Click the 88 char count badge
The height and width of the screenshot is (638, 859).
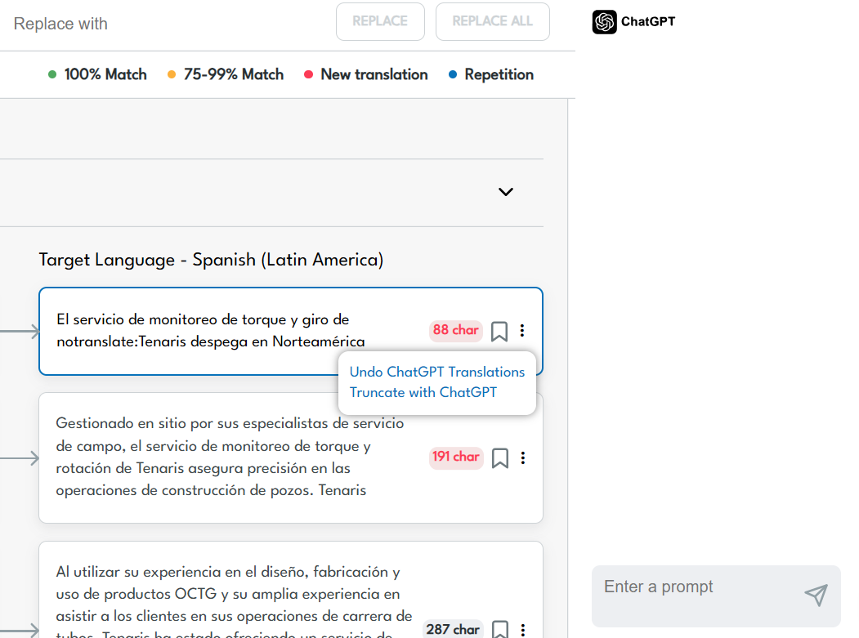[x=455, y=330]
